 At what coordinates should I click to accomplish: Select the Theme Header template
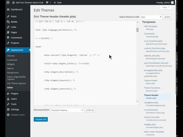[151, 95]
